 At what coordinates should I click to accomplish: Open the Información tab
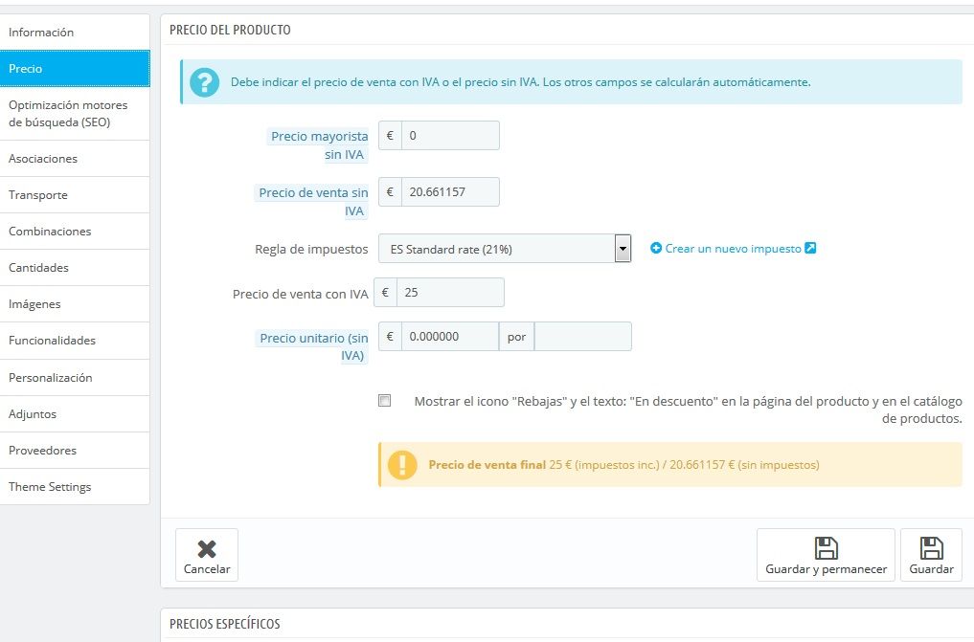tap(75, 33)
